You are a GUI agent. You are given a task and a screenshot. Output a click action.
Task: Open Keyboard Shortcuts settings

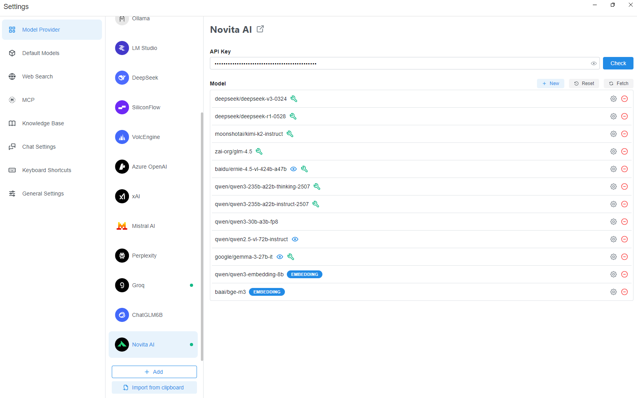coord(52,170)
